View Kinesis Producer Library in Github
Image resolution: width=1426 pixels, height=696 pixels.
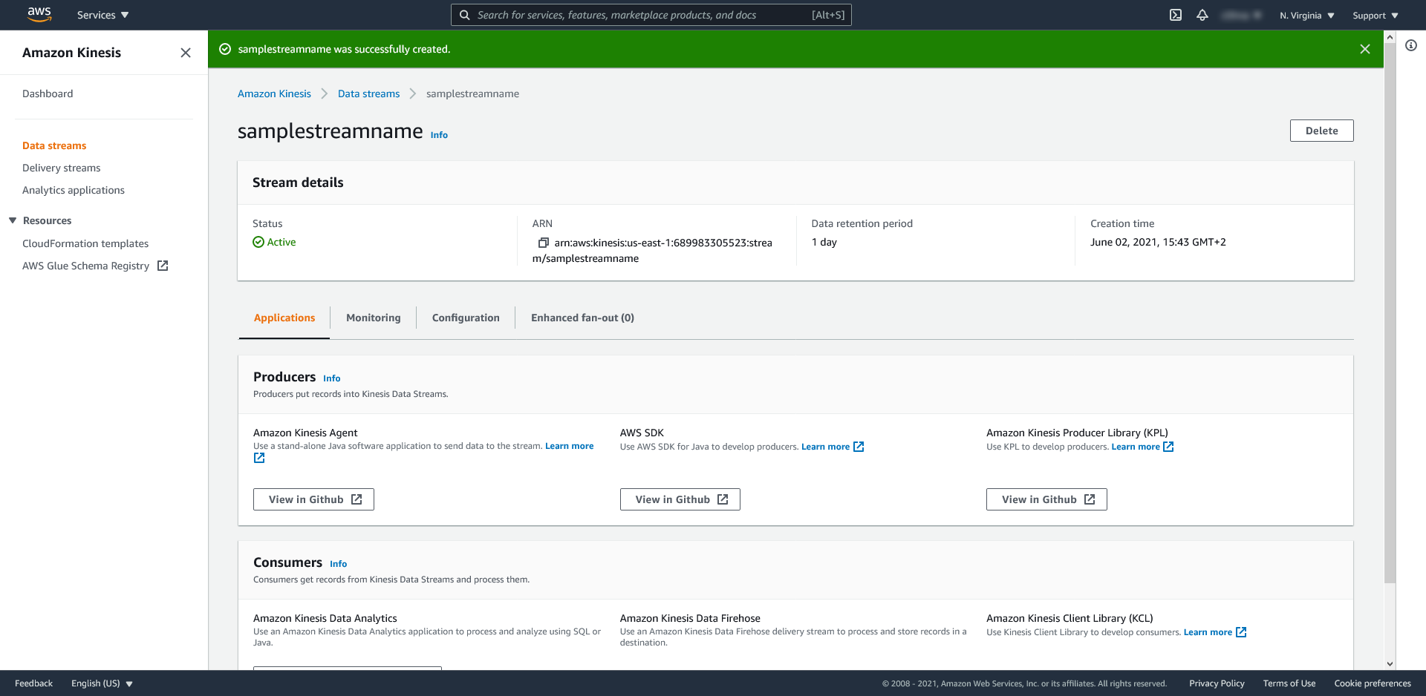[1046, 499]
